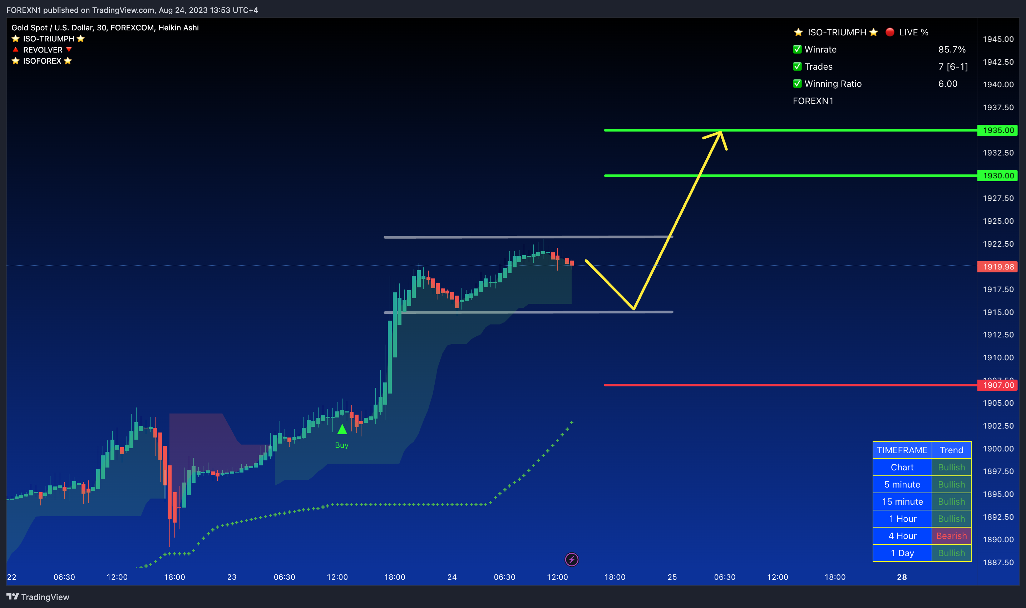1026x608 pixels.
Task: Click the 1907.00 red price label
Action: (998, 385)
